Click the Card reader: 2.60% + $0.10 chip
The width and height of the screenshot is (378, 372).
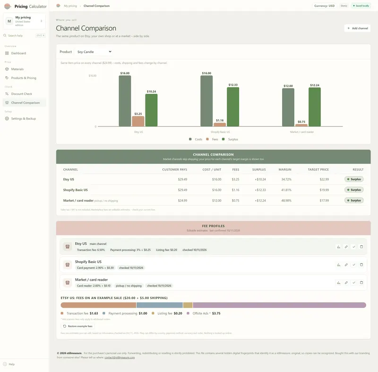coord(94,285)
